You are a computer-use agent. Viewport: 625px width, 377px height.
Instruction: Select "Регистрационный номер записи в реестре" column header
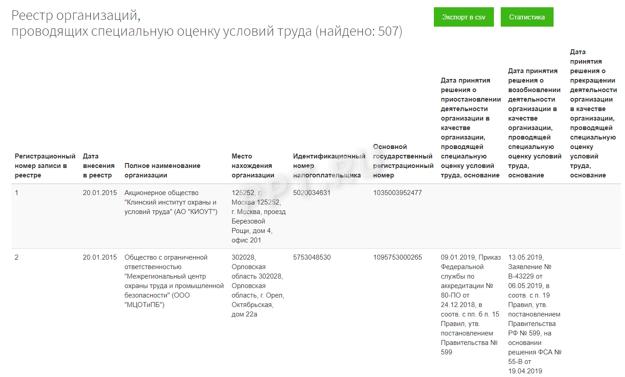[45, 166]
